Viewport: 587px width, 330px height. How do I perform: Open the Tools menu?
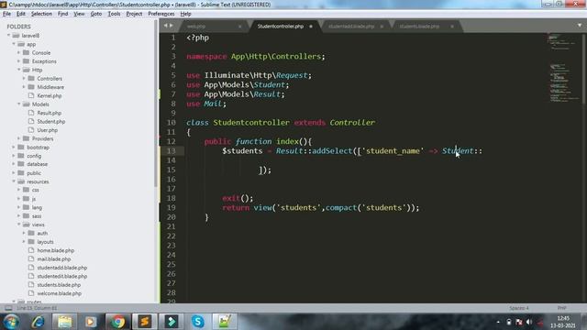coord(114,14)
